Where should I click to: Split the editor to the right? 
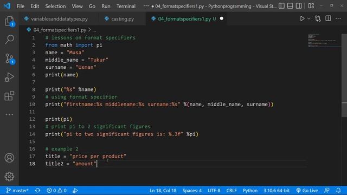[328, 18]
